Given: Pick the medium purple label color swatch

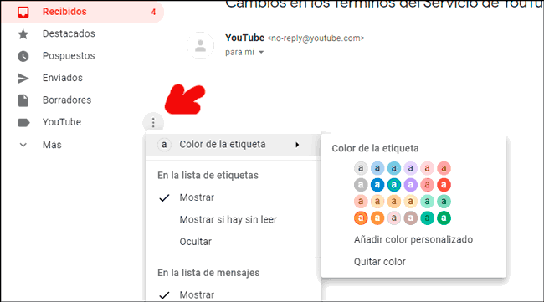Looking at the screenshot, I should [x=410, y=185].
